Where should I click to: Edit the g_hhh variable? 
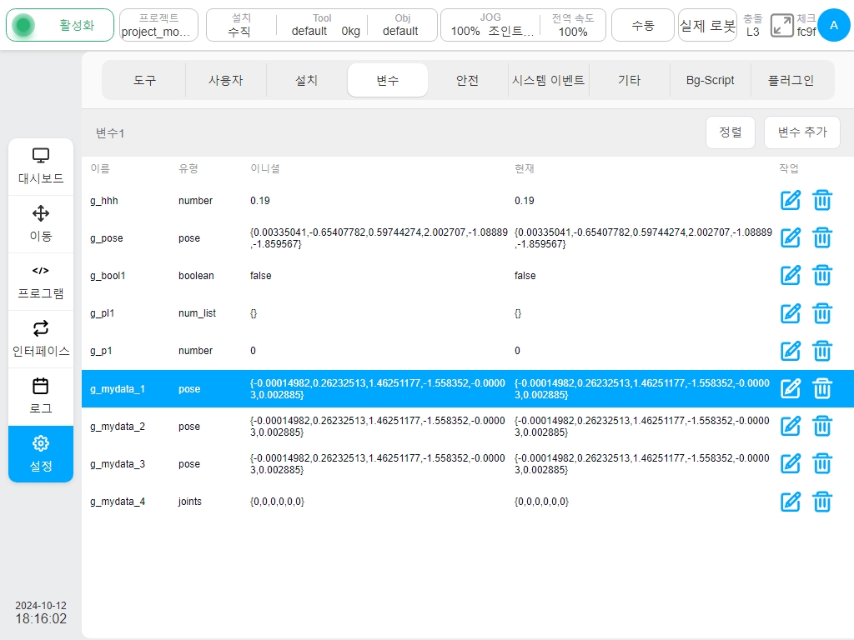[791, 200]
